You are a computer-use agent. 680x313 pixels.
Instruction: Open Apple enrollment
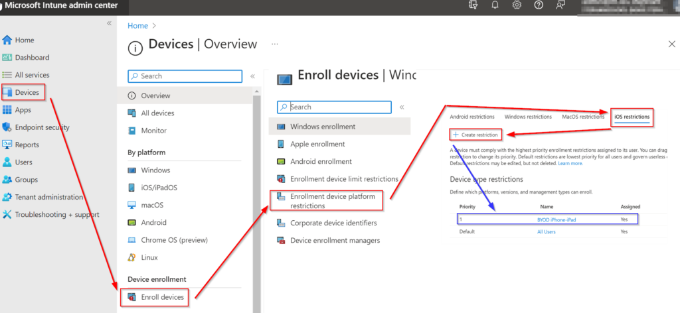pyautogui.click(x=311, y=144)
